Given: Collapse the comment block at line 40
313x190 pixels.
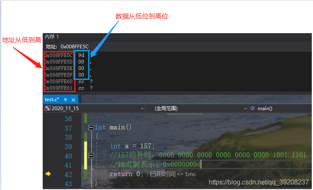Looking at the screenshot, I should tap(91, 155).
